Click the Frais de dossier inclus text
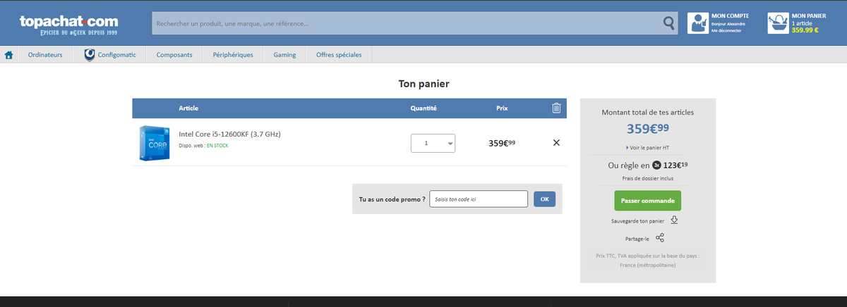 pos(647,179)
